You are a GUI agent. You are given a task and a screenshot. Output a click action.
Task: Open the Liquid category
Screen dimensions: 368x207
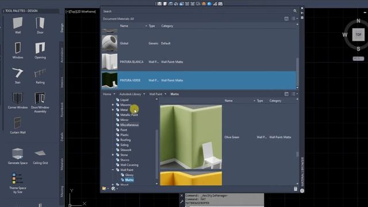pos(124,100)
